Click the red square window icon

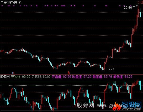click(x=142, y=3)
